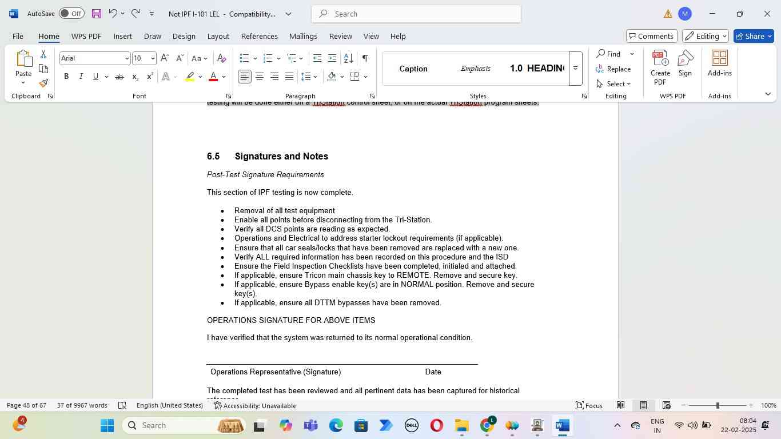The height and width of the screenshot is (439, 781).
Task: Open the font size dropdown
Action: pos(153,58)
